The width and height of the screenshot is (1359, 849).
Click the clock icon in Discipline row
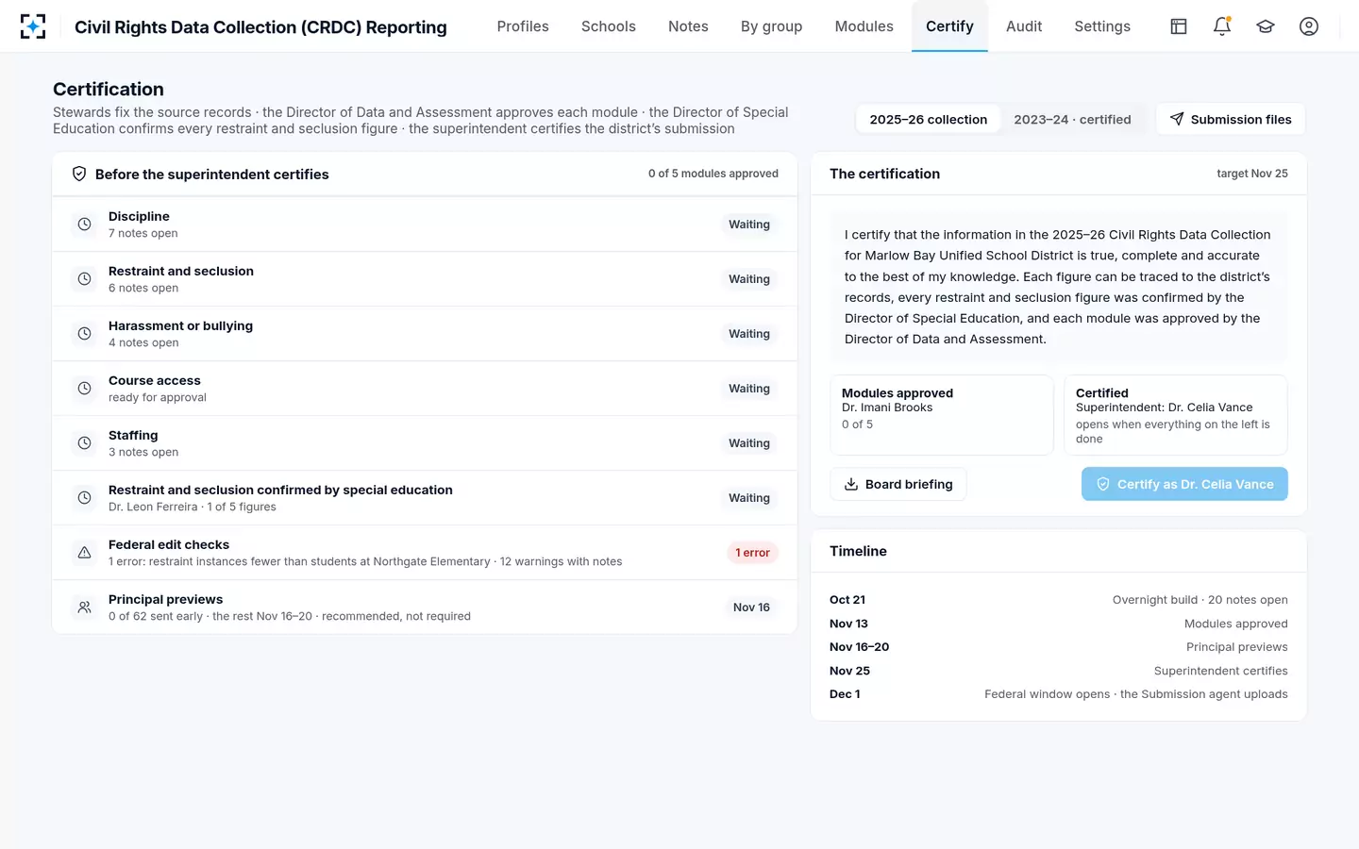(x=85, y=225)
